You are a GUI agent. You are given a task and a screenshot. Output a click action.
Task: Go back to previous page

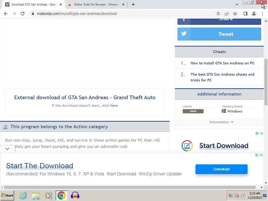click(6, 14)
